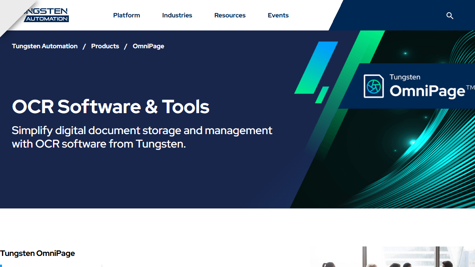475x267 pixels.
Task: Click the 'OCR Software & Tools' heading
Action: 111,107
